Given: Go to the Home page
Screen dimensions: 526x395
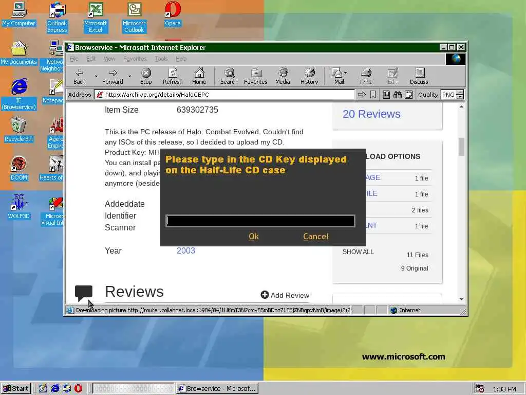Looking at the screenshot, I should [199, 76].
